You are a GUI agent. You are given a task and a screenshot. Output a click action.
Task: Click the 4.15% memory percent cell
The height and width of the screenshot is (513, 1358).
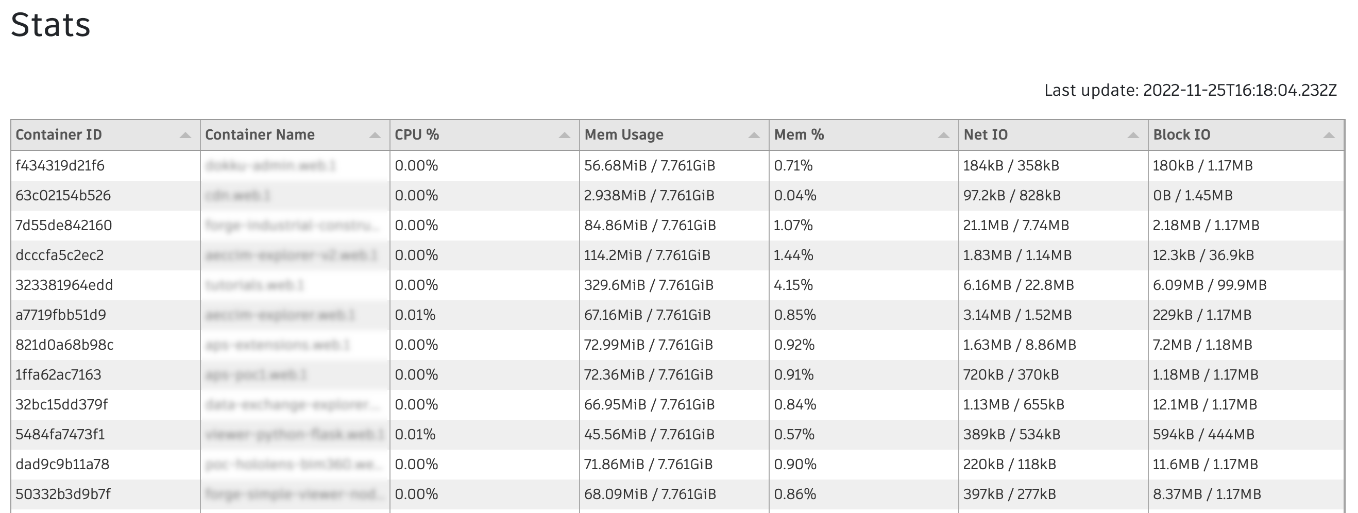pyautogui.click(x=863, y=285)
